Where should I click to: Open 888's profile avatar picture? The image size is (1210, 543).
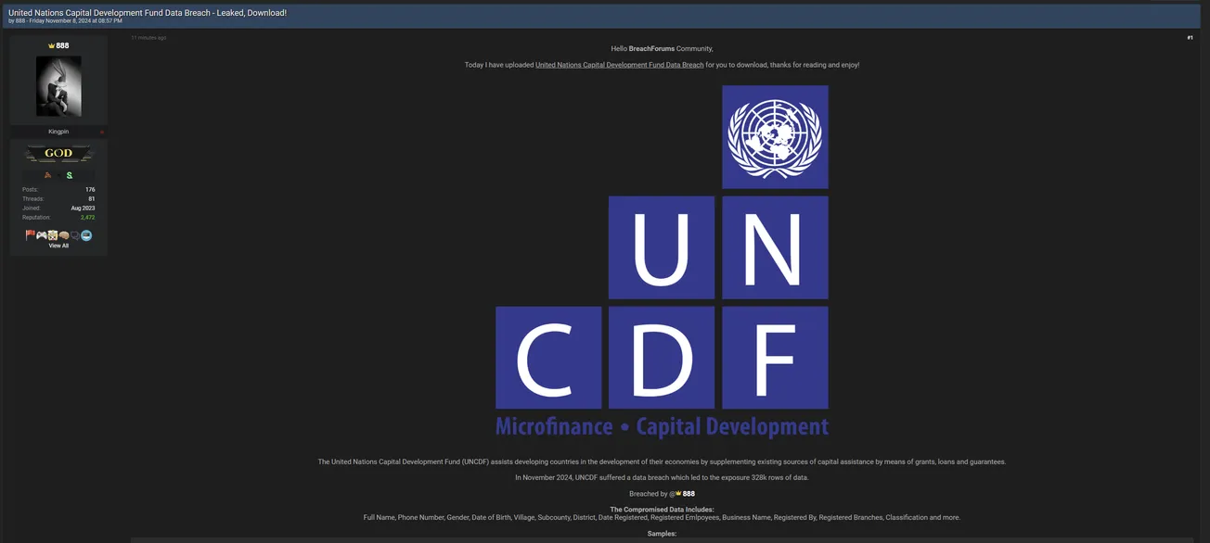(58, 85)
